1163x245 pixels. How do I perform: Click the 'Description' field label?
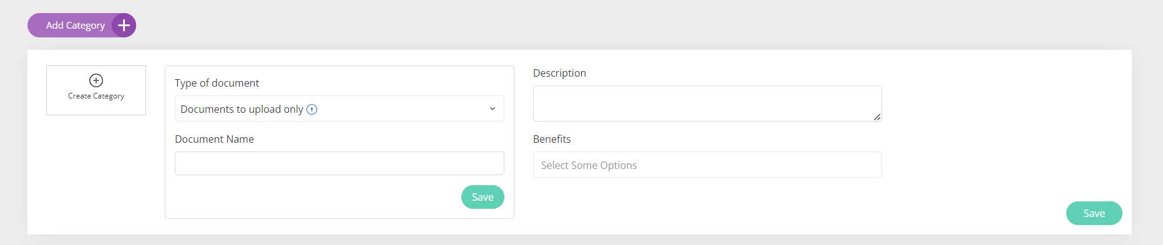tap(559, 73)
